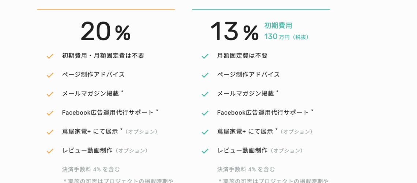Click teal checkmark beside 蔦屋家電+ にて展示

click(x=205, y=132)
